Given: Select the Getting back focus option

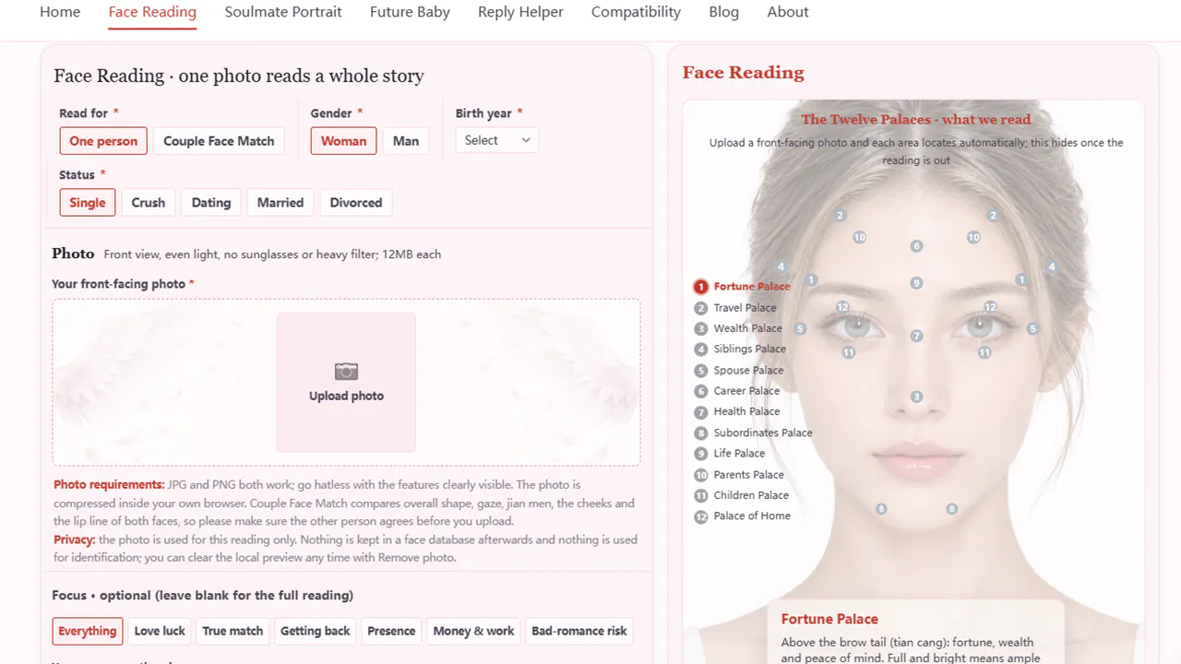Looking at the screenshot, I should coord(316,631).
